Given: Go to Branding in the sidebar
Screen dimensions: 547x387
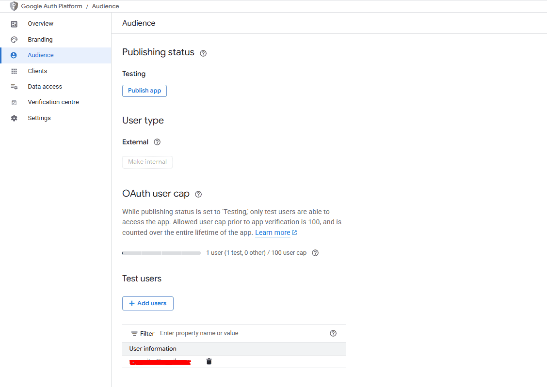Looking at the screenshot, I should click(40, 40).
